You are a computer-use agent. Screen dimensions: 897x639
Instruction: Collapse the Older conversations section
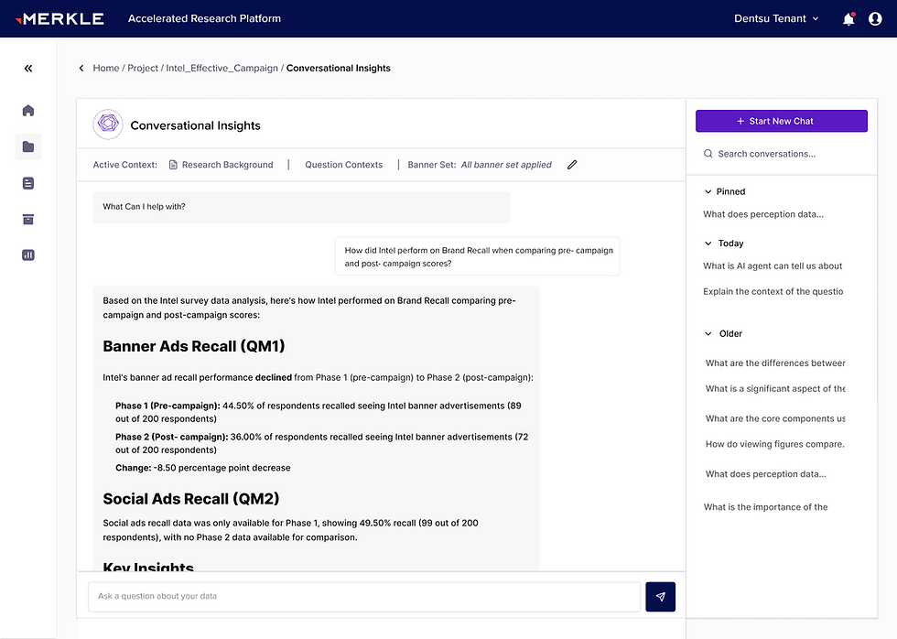point(708,334)
